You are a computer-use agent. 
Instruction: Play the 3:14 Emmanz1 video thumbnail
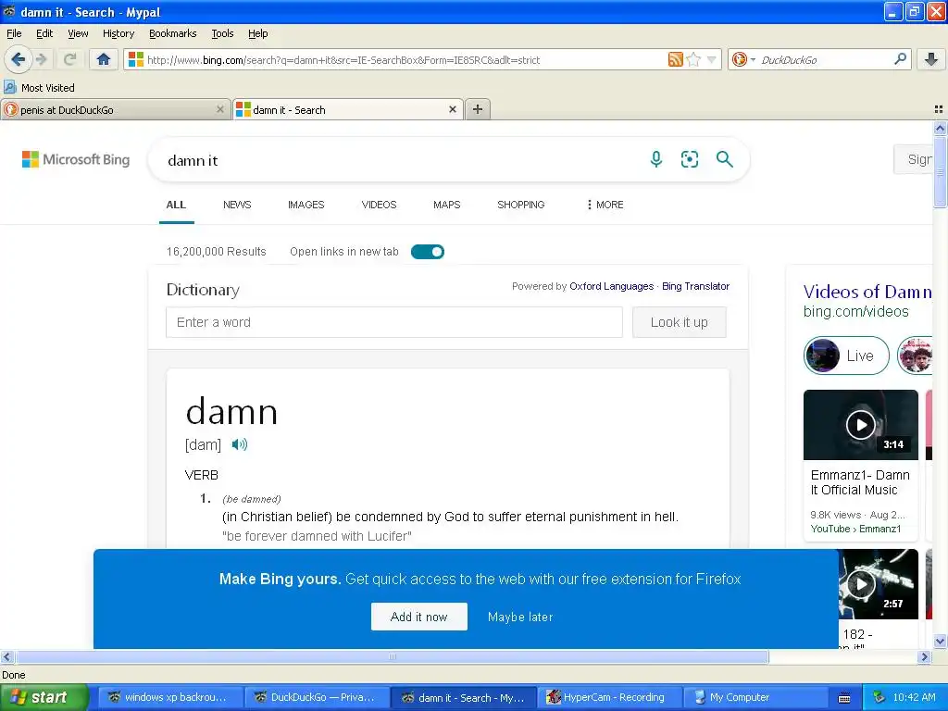point(860,425)
